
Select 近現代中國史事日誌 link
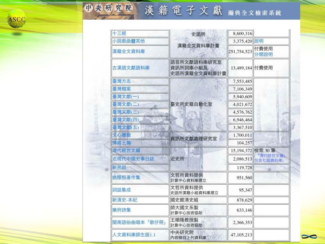pos(133,159)
